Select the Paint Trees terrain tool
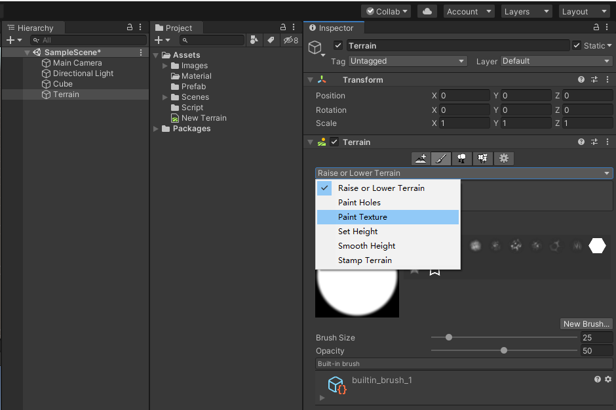616x410 pixels. (462, 158)
